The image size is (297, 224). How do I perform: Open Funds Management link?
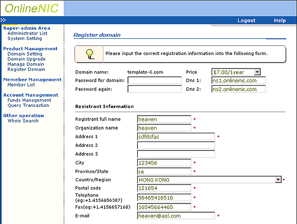click(x=29, y=100)
